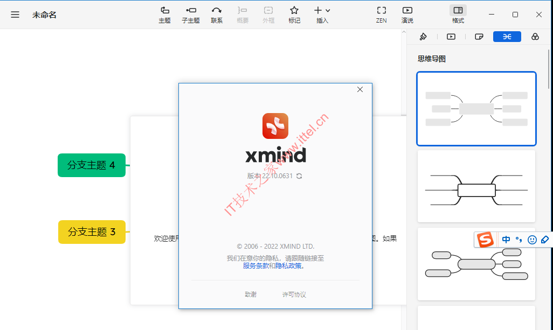
Task: Click the format panel scrollbar thumb
Action: pyautogui.click(x=549, y=69)
